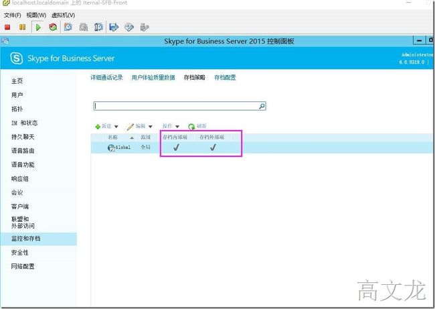435x309 pixels.
Task: Click the green play power-on button
Action: pos(38,27)
